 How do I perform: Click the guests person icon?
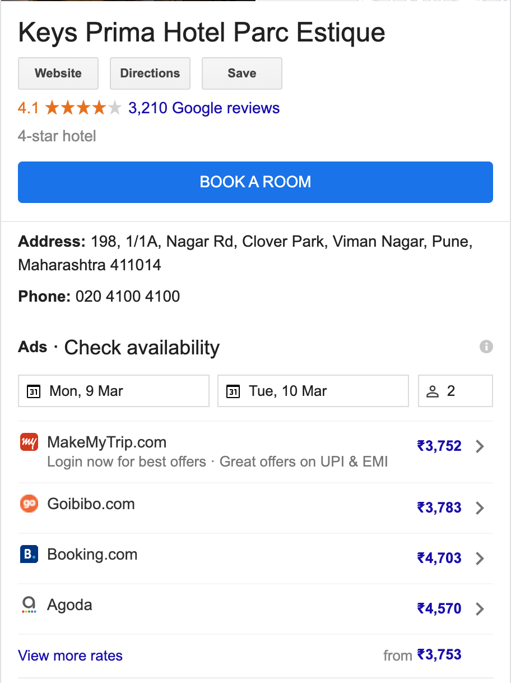click(433, 391)
